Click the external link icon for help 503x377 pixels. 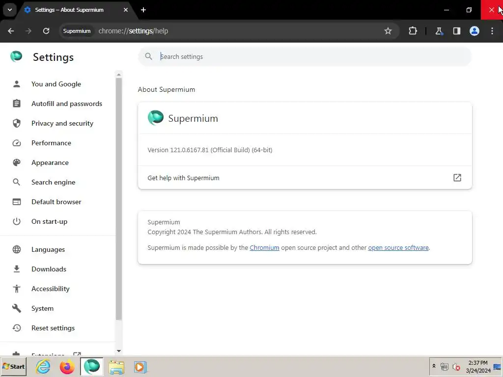pyautogui.click(x=457, y=178)
